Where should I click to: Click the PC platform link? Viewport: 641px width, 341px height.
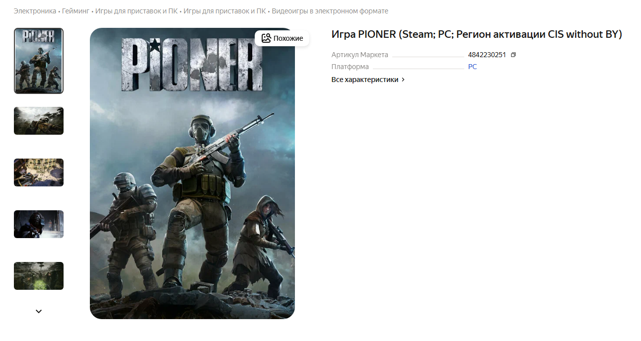click(472, 67)
